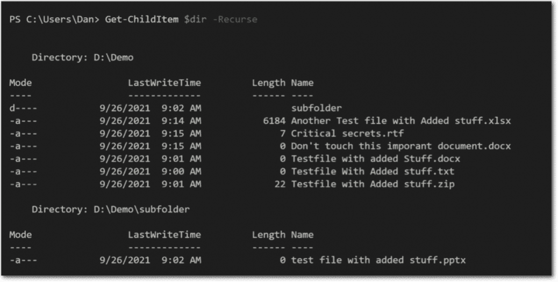Click Directory: D:\Demo\subfolder heading
The image size is (558, 282).
coord(111,209)
